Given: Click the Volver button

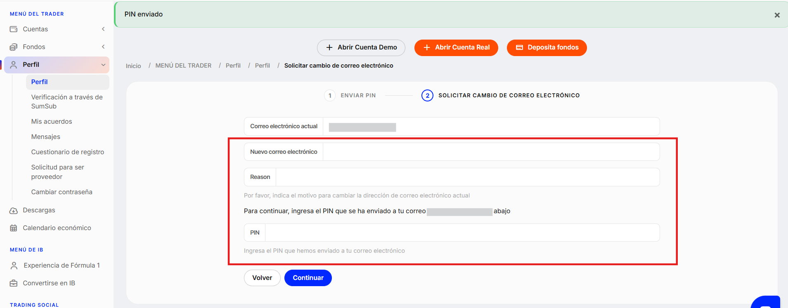Looking at the screenshot, I should pyautogui.click(x=262, y=278).
